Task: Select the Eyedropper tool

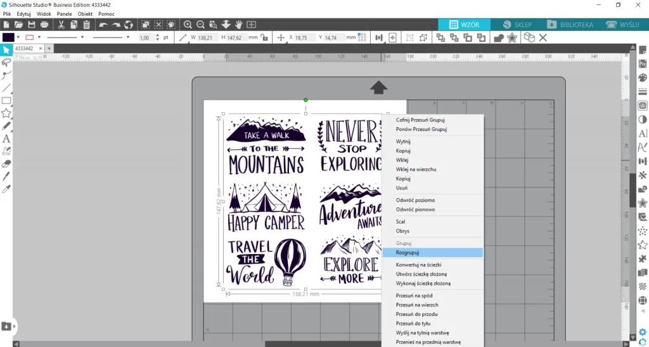Action: click(6, 189)
